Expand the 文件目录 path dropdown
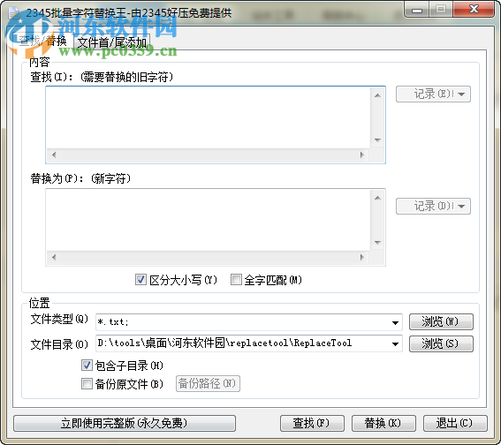Image resolution: width=501 pixels, height=445 pixels. point(395,343)
